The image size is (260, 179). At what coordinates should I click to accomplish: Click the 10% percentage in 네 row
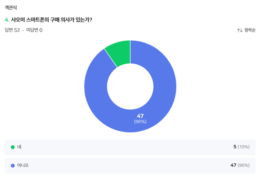(x=243, y=147)
